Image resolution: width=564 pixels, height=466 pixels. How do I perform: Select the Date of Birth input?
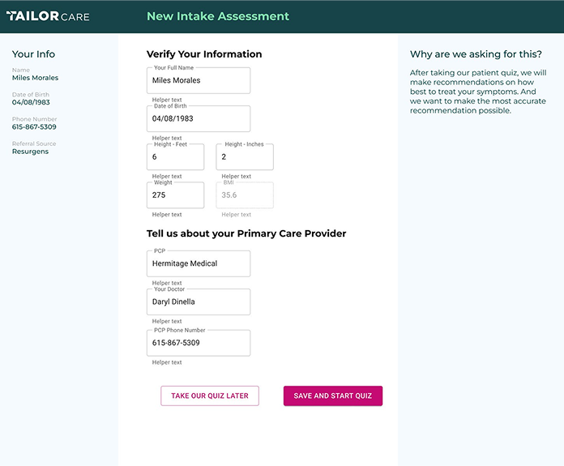(x=199, y=119)
